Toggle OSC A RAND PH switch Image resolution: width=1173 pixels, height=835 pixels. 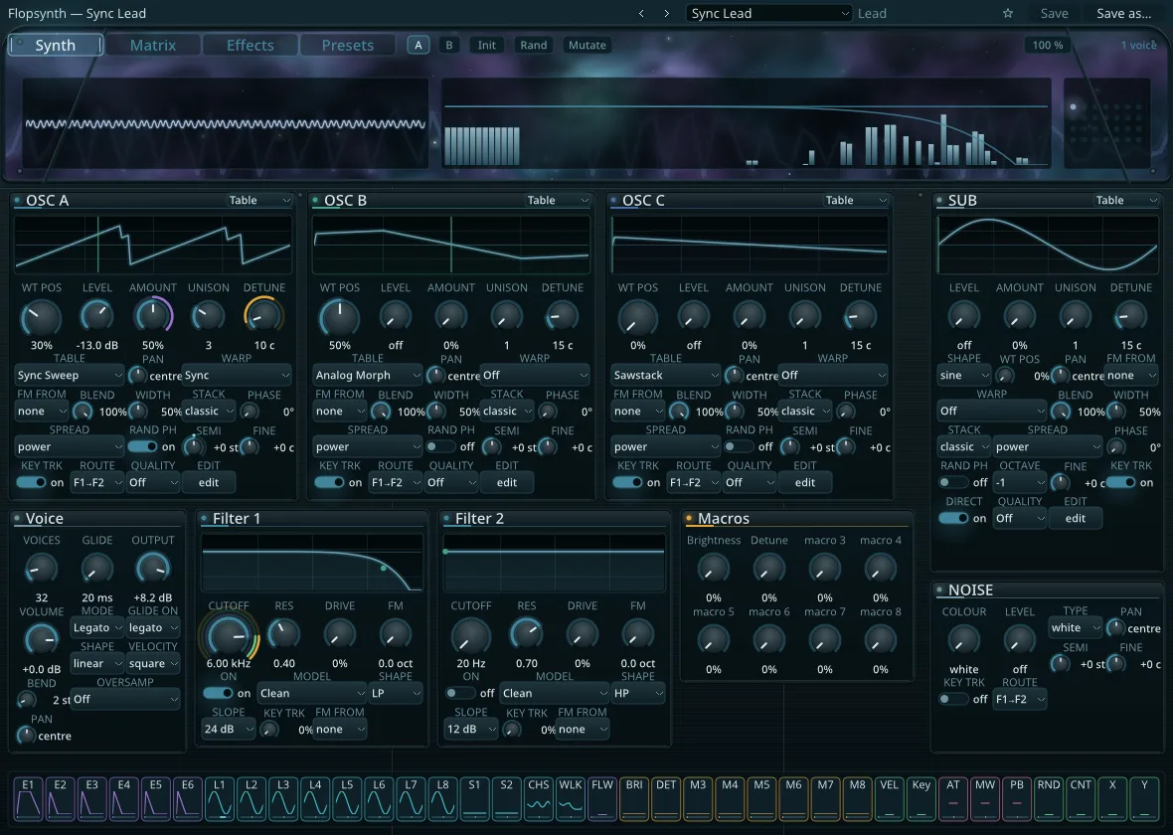coord(142,446)
